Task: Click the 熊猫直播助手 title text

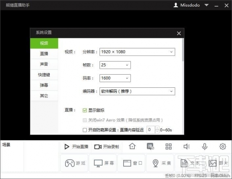Action: (17, 5)
